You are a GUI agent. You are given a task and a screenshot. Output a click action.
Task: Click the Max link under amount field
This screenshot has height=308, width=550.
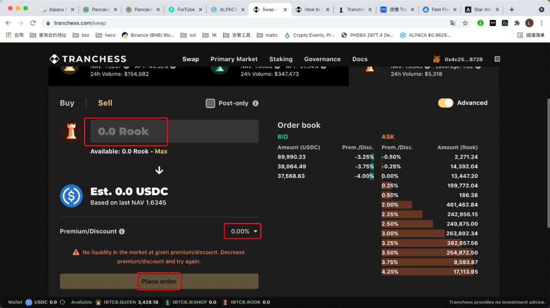(x=161, y=151)
